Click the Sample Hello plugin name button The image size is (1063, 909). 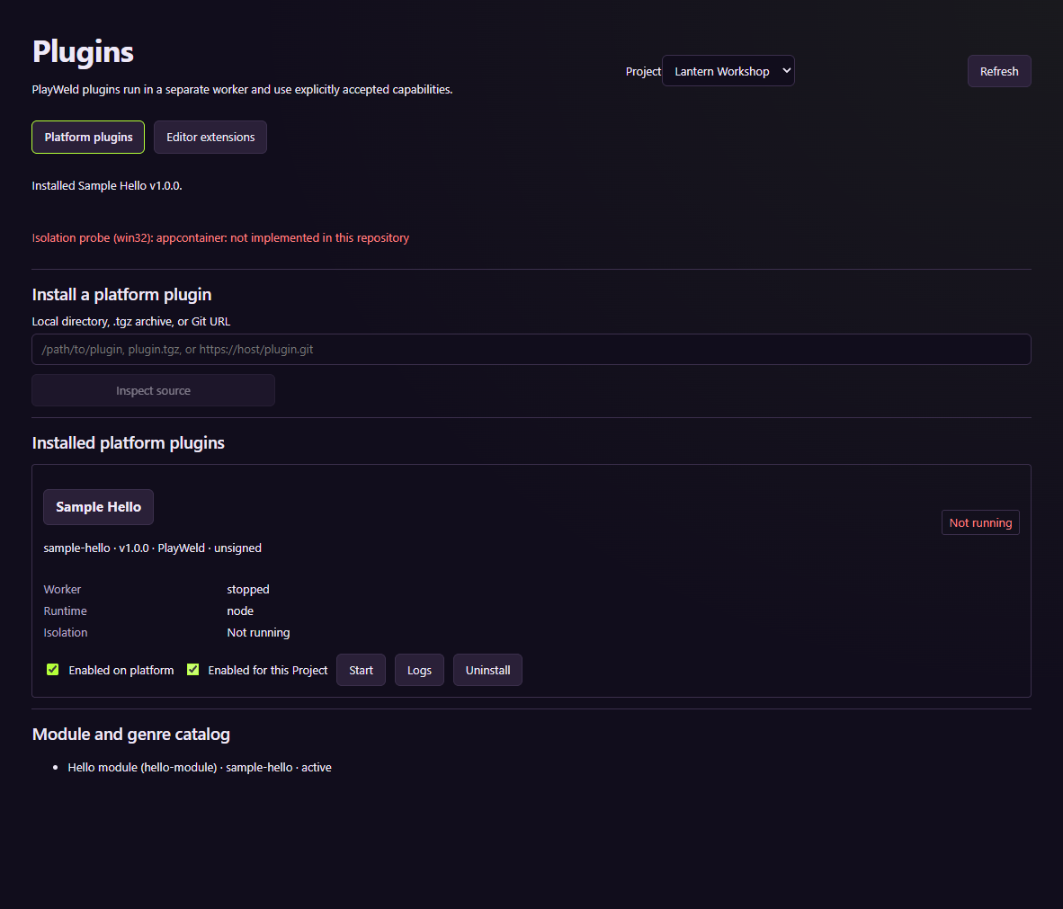[98, 507]
